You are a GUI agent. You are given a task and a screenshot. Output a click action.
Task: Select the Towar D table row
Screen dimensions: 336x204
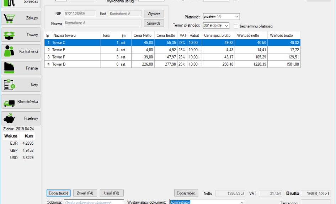[x=75, y=64]
